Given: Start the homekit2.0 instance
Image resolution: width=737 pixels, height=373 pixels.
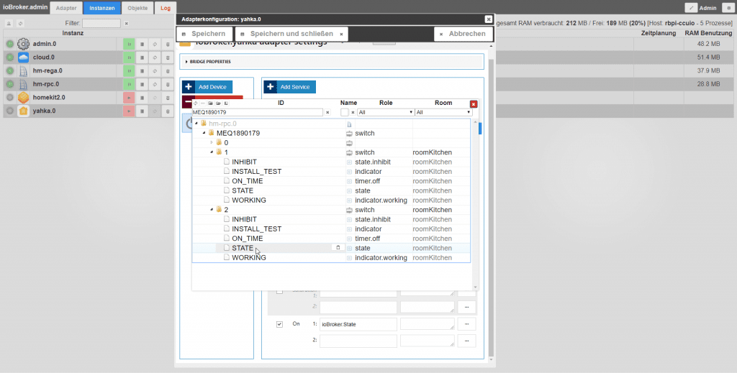Looking at the screenshot, I should [129, 98].
